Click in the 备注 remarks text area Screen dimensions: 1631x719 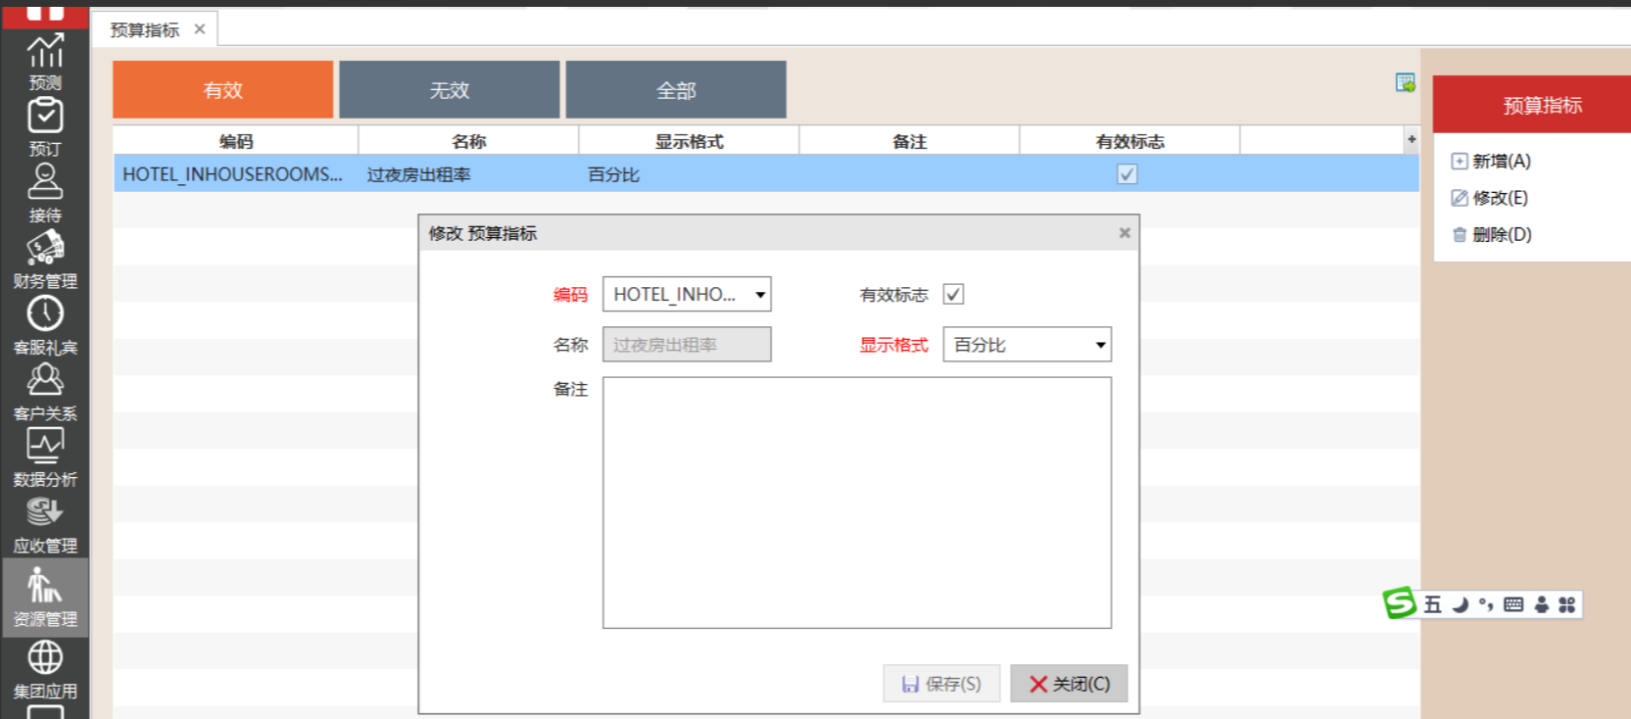coord(856,502)
